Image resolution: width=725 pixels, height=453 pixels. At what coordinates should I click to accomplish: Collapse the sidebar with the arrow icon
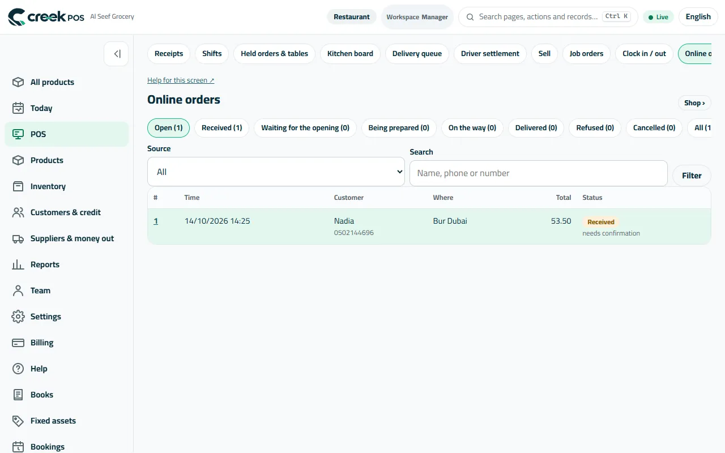[x=116, y=54]
